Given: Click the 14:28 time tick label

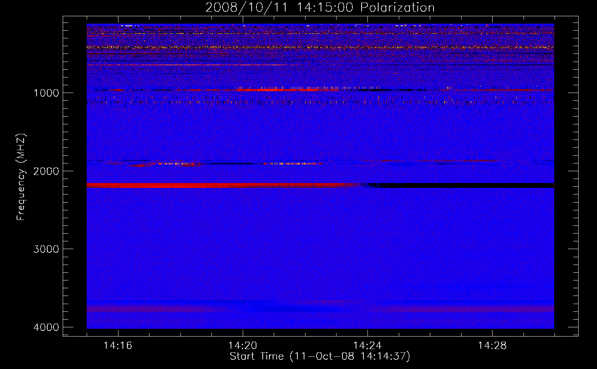Looking at the screenshot, I should 492,346.
